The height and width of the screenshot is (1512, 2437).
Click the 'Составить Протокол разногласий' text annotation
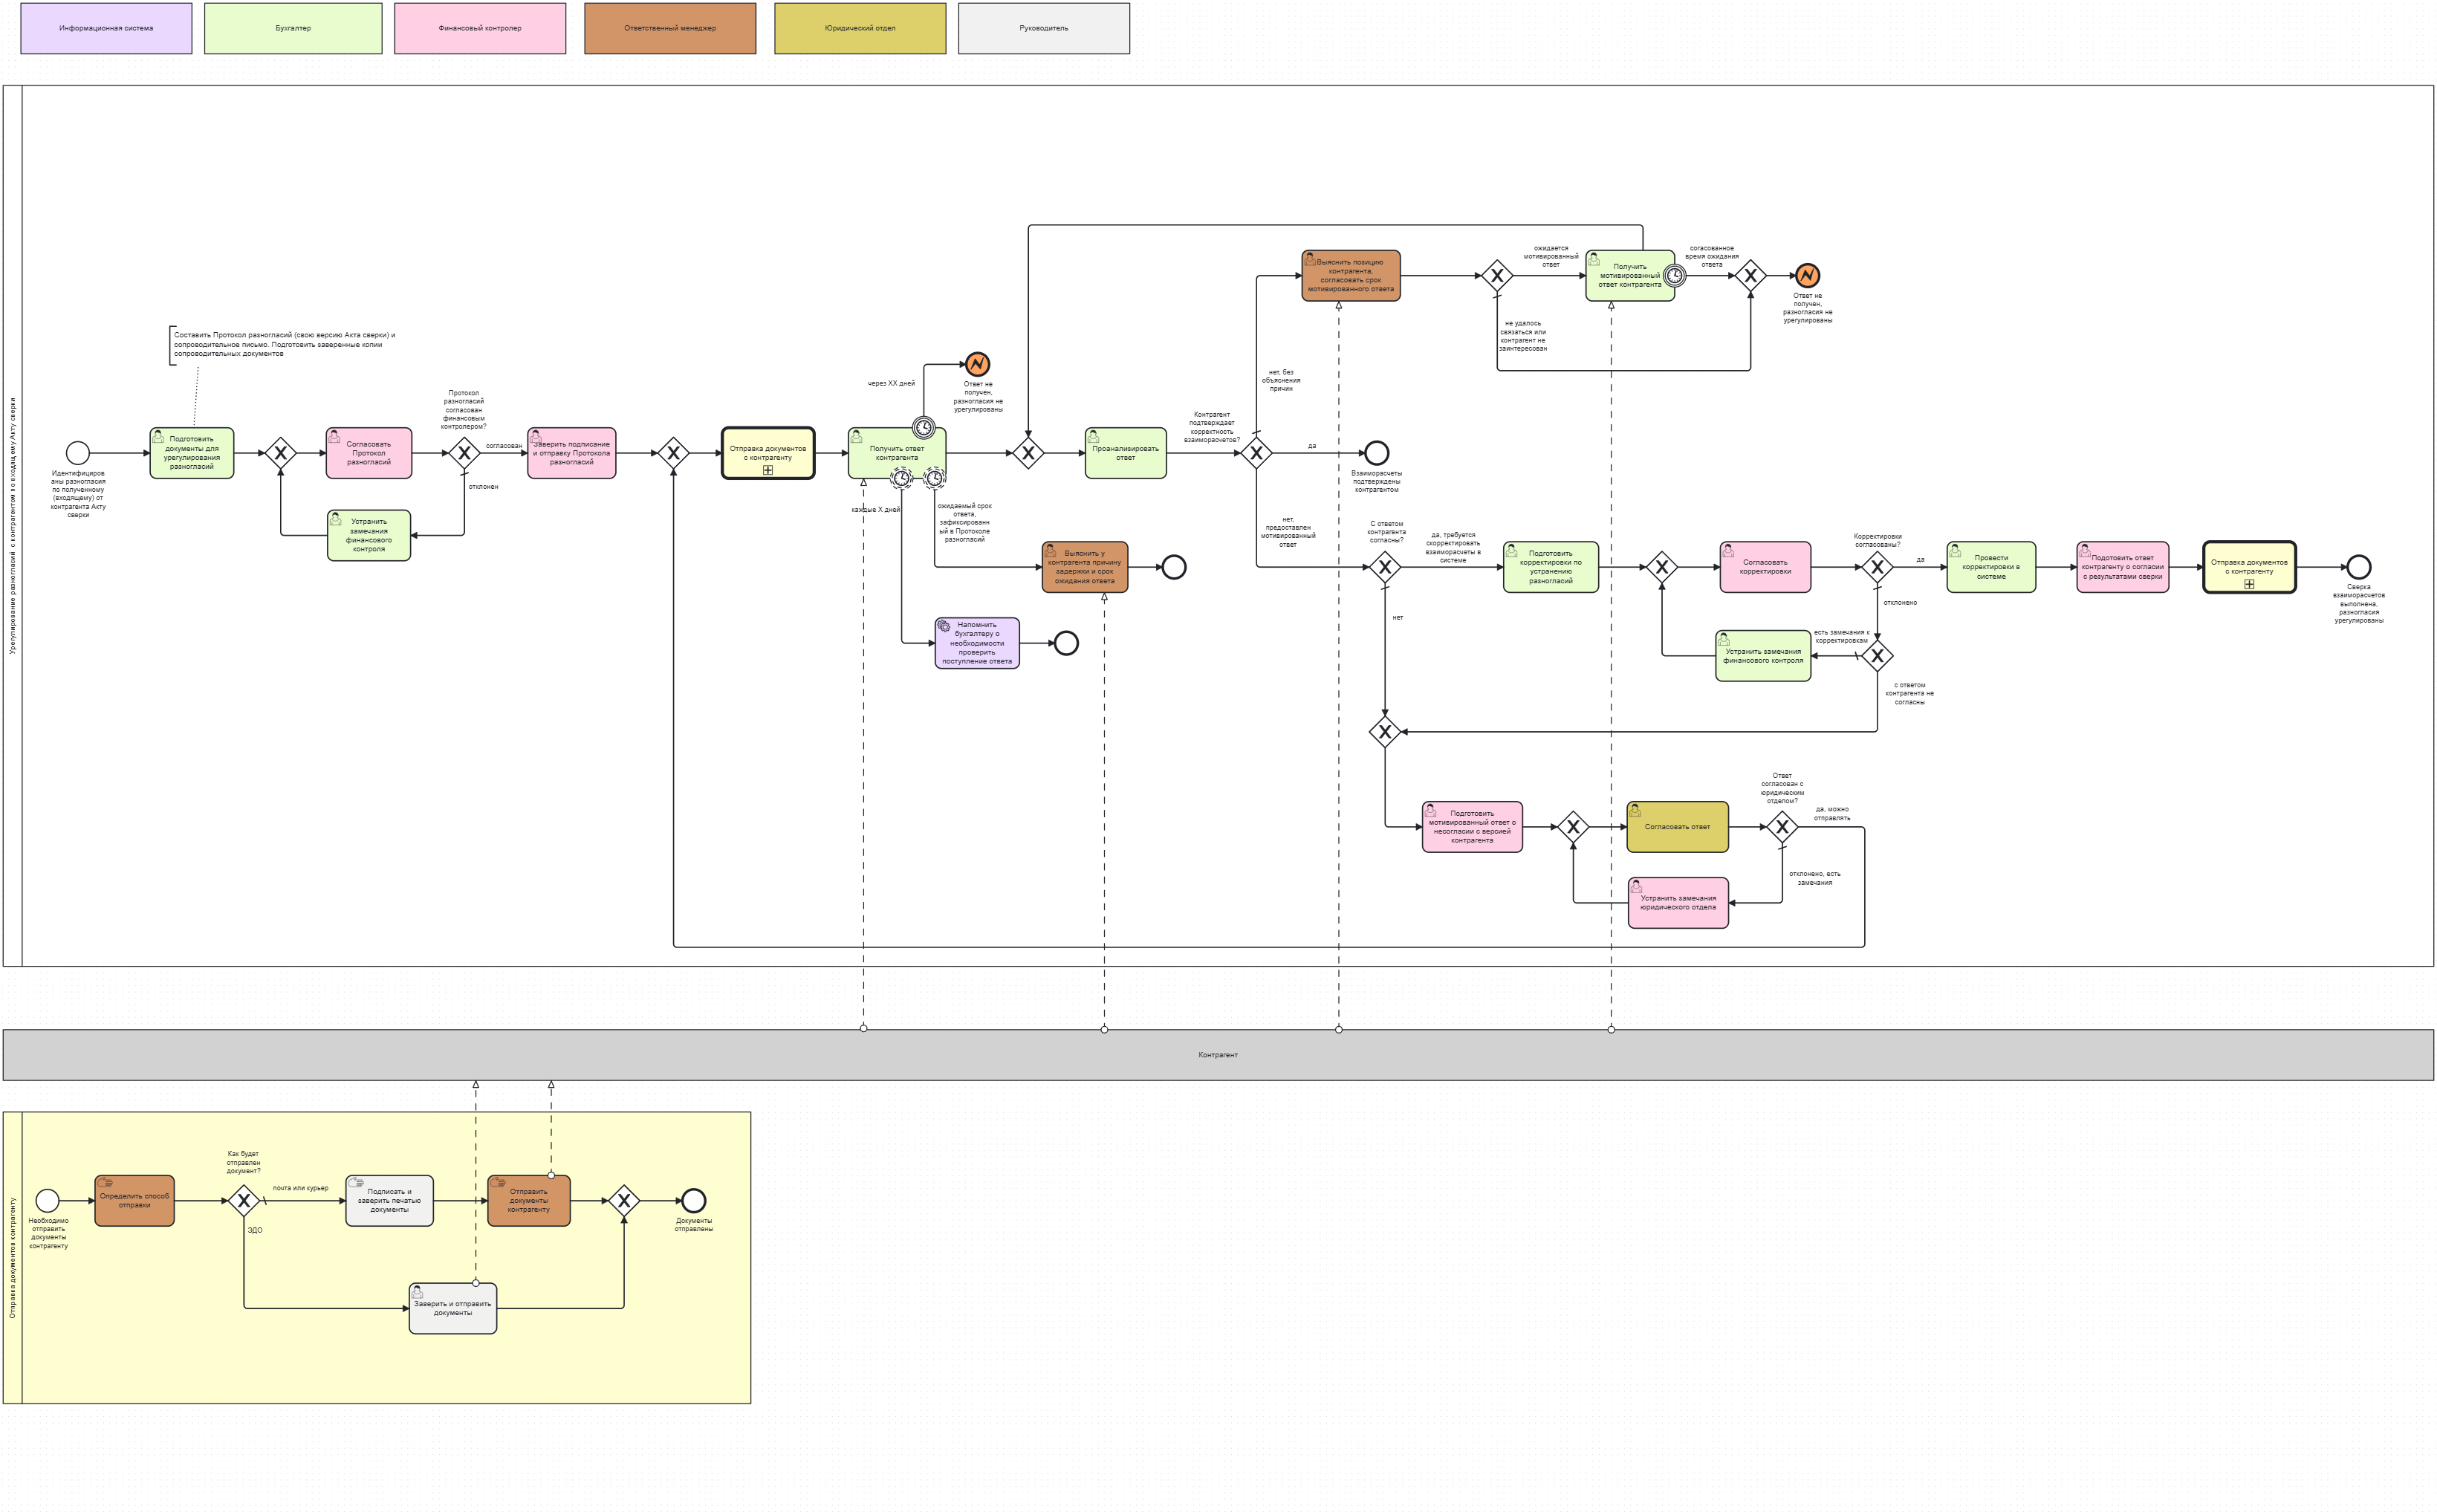[x=284, y=344]
